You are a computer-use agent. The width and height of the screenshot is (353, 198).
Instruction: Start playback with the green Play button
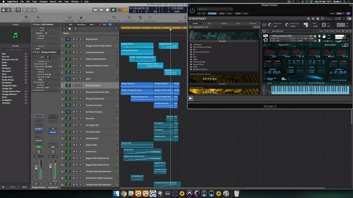[x=113, y=10]
